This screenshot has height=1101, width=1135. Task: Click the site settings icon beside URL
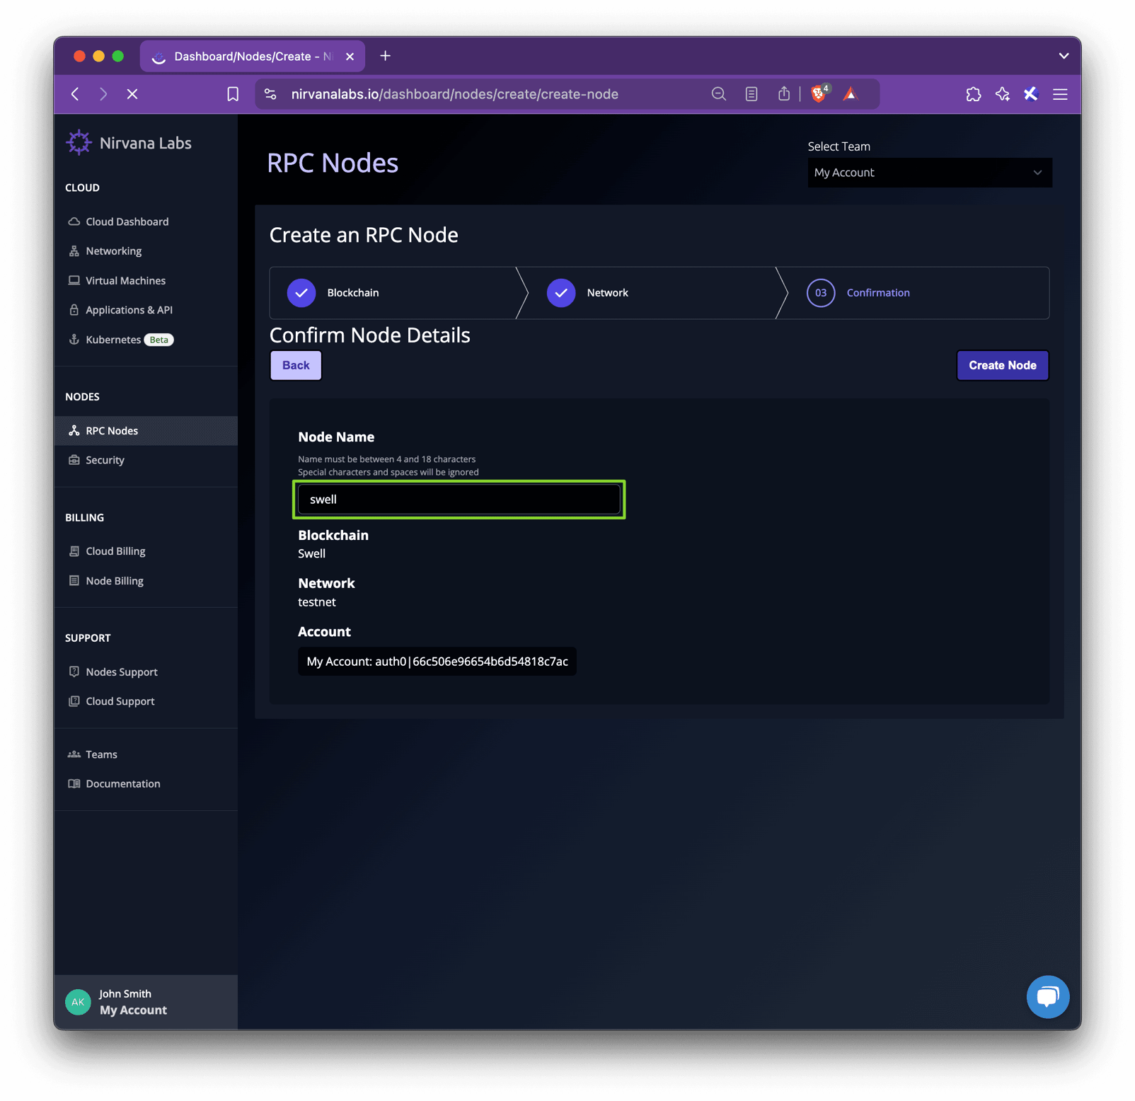(x=270, y=94)
